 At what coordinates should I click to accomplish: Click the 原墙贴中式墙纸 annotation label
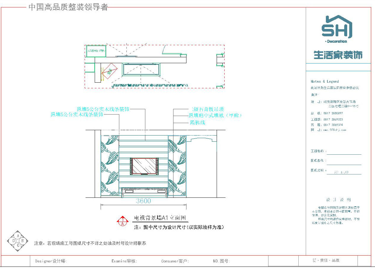(215, 116)
